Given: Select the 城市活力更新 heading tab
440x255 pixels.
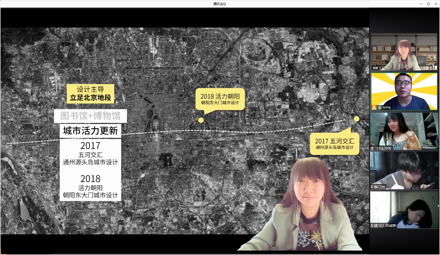Looking at the screenshot, I should [91, 131].
